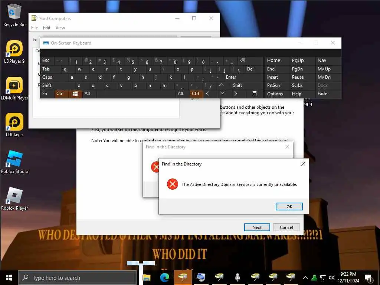Toggle the Fade key on the keyboard

coord(328,94)
